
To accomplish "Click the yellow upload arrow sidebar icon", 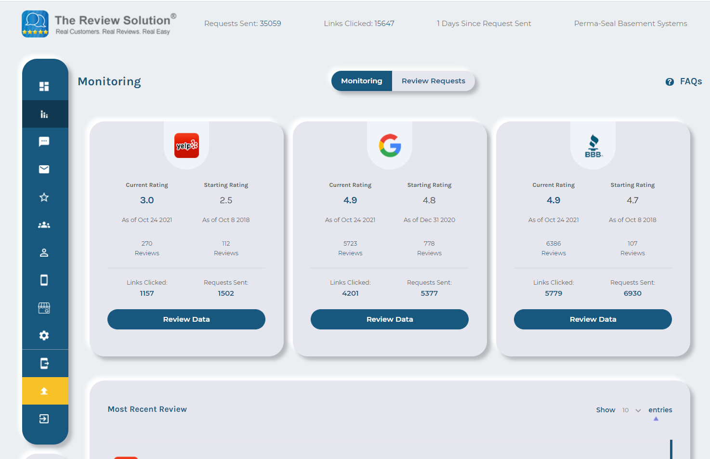I will tap(44, 391).
